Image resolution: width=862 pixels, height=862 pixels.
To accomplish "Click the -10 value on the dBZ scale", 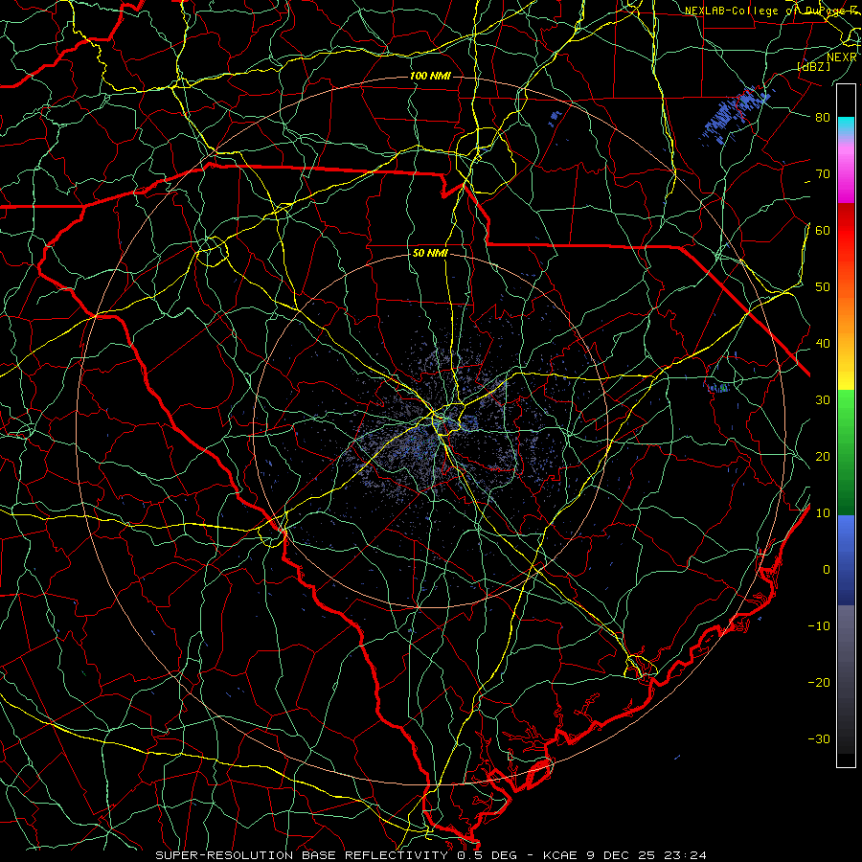I will pos(819,626).
